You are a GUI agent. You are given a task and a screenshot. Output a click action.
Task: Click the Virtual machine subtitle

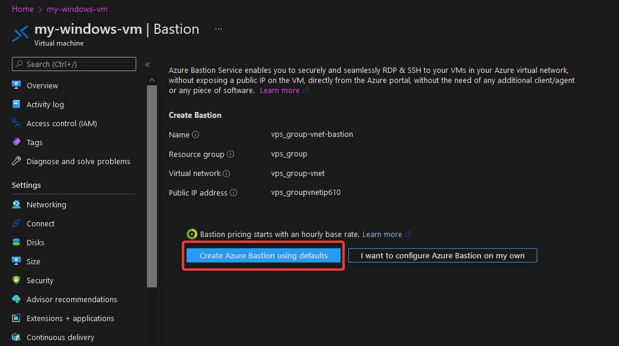[x=59, y=43]
